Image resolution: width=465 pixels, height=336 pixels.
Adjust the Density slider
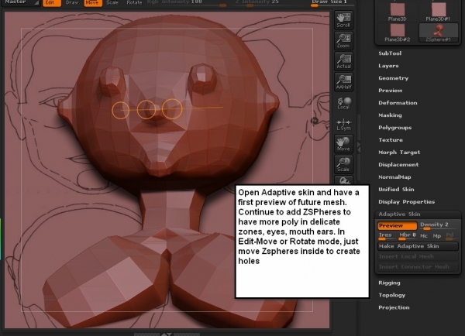(439, 225)
